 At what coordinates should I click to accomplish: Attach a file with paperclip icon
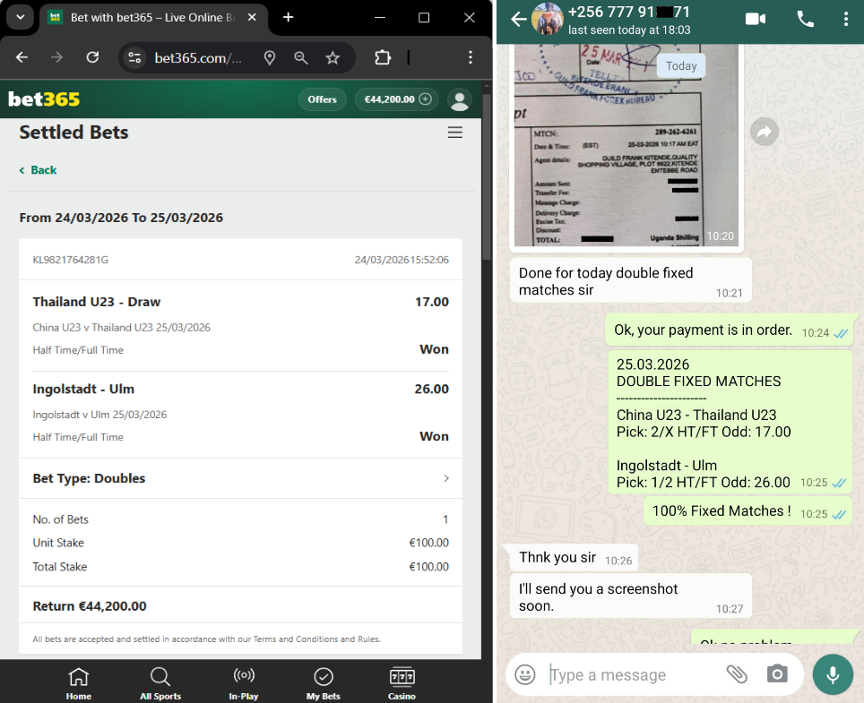[737, 674]
